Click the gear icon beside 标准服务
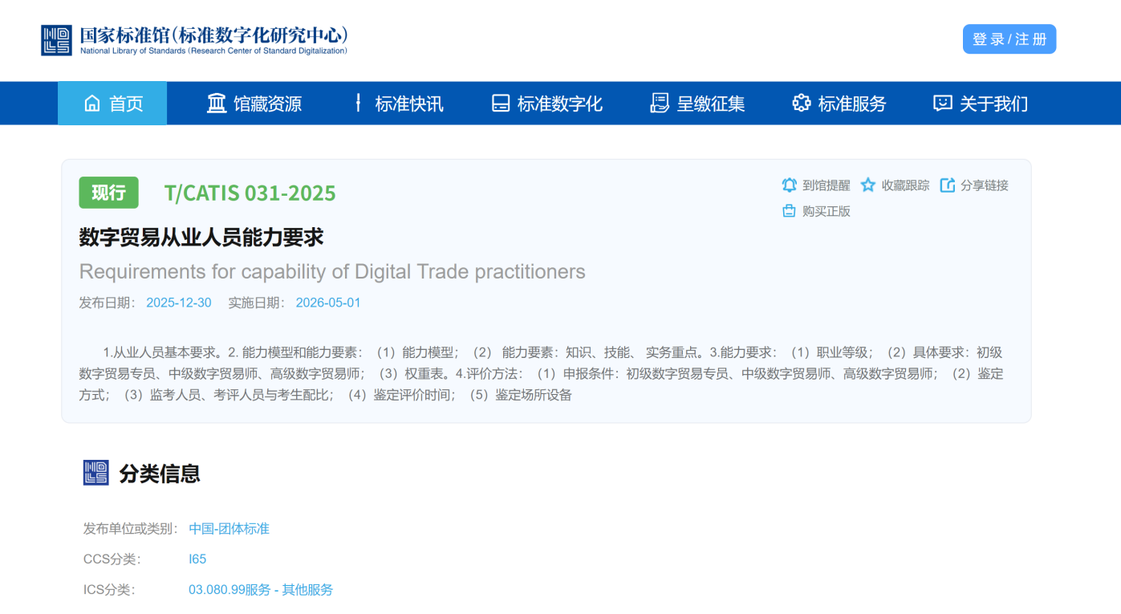This screenshot has width=1121, height=614. pos(801,104)
